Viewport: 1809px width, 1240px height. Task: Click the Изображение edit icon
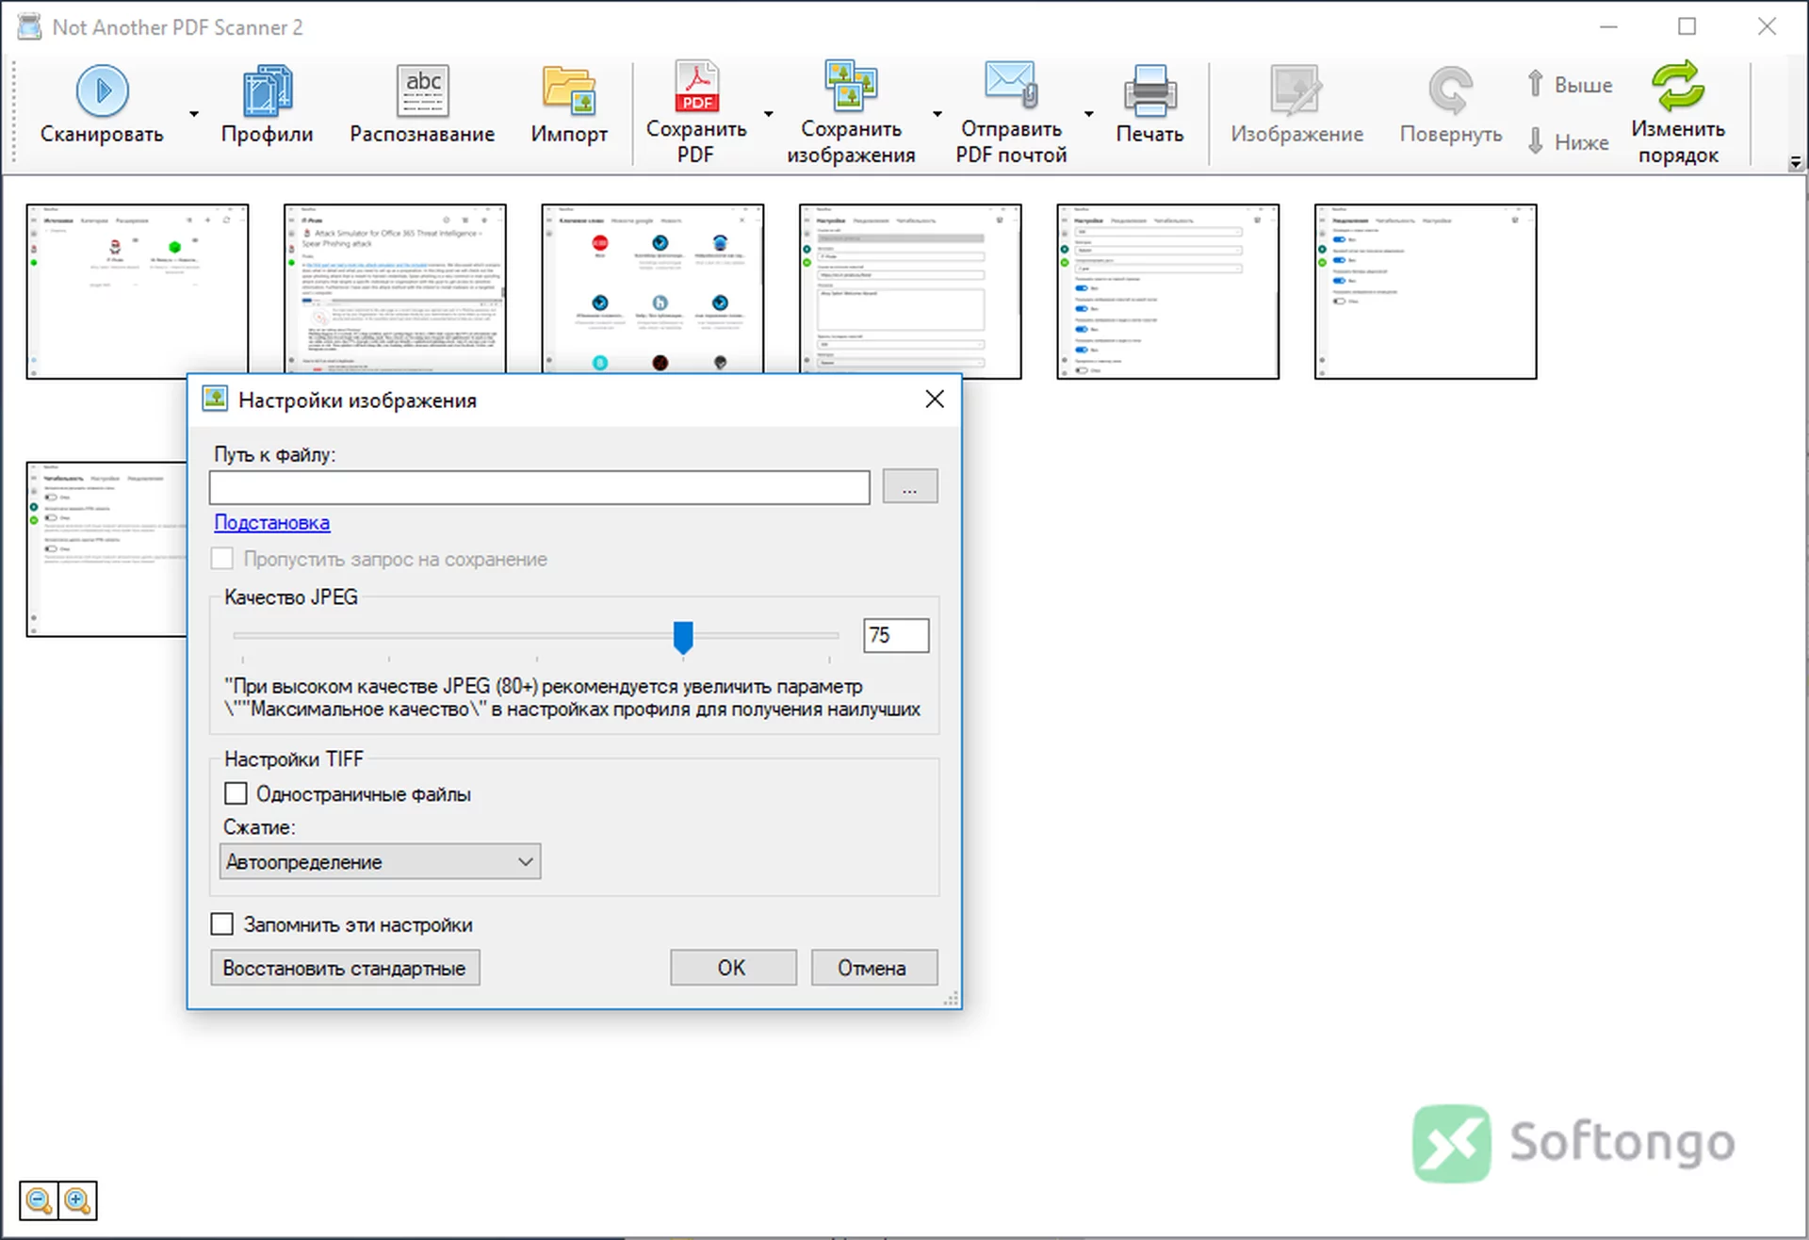(x=1296, y=90)
